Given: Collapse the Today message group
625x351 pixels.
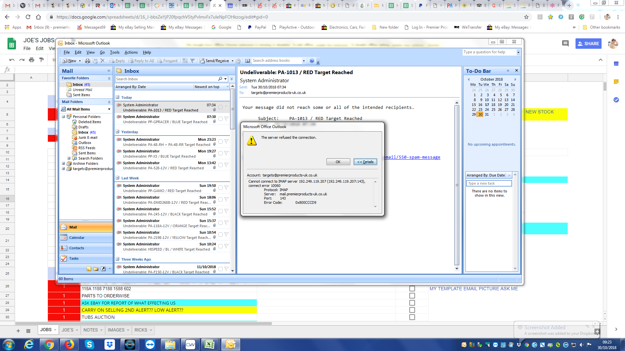Looking at the screenshot, I should pos(118,97).
